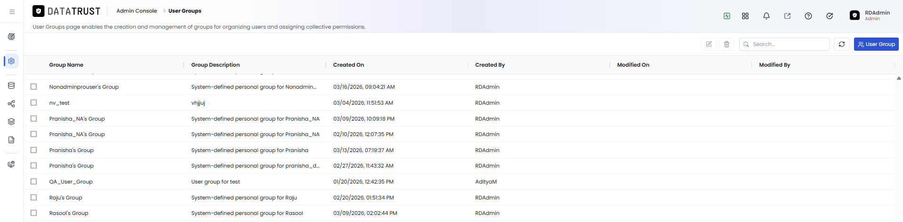Click the User Group button
903x222 pixels.
click(x=876, y=44)
